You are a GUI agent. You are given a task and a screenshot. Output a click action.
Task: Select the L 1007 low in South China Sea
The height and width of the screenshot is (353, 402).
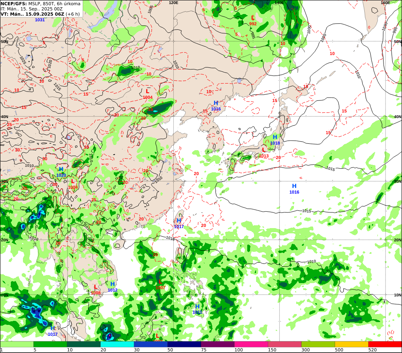click(x=160, y=285)
